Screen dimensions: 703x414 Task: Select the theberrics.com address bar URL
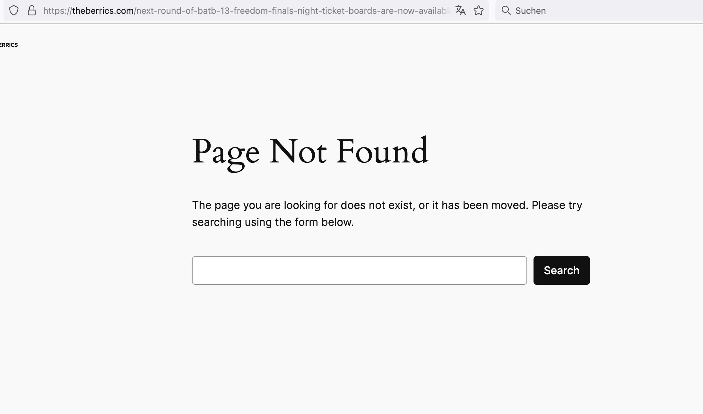pos(247,11)
